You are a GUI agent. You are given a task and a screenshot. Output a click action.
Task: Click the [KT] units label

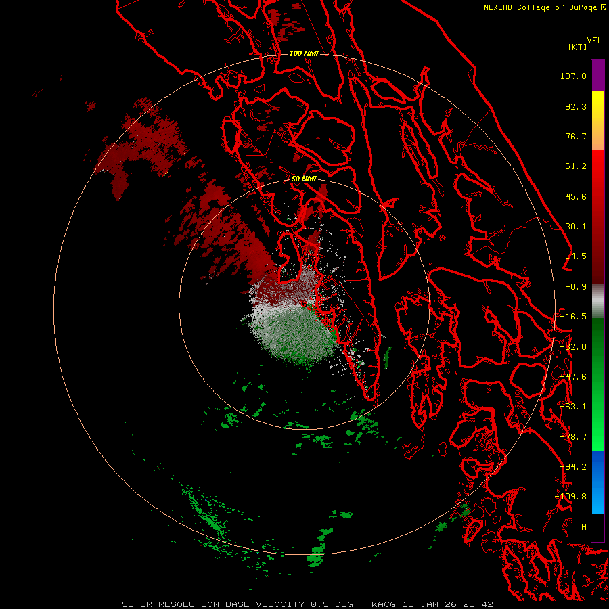[578, 47]
